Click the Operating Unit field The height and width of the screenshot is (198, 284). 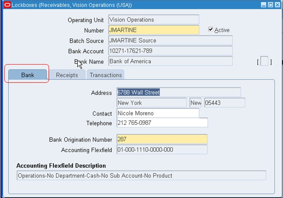click(154, 19)
